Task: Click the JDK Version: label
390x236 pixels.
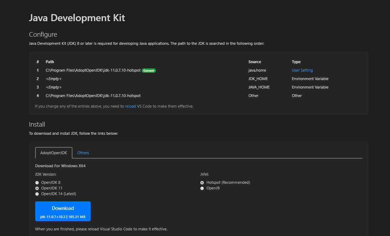Action: pos(46,175)
